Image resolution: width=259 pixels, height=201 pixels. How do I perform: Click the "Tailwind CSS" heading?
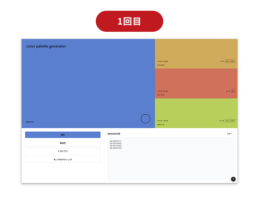click(114, 134)
